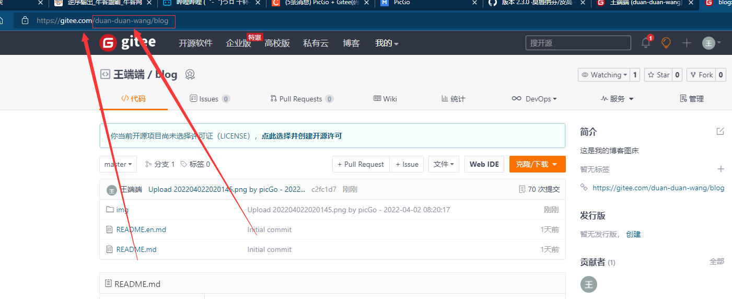Click the edit icon beside 简介

[x=721, y=131]
